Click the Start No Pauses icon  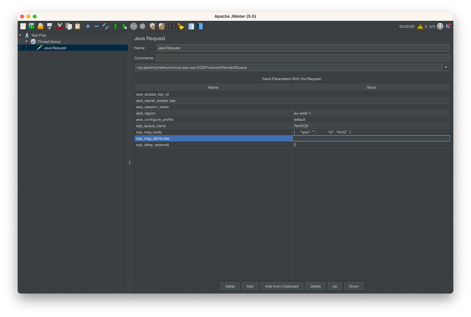[x=125, y=26]
